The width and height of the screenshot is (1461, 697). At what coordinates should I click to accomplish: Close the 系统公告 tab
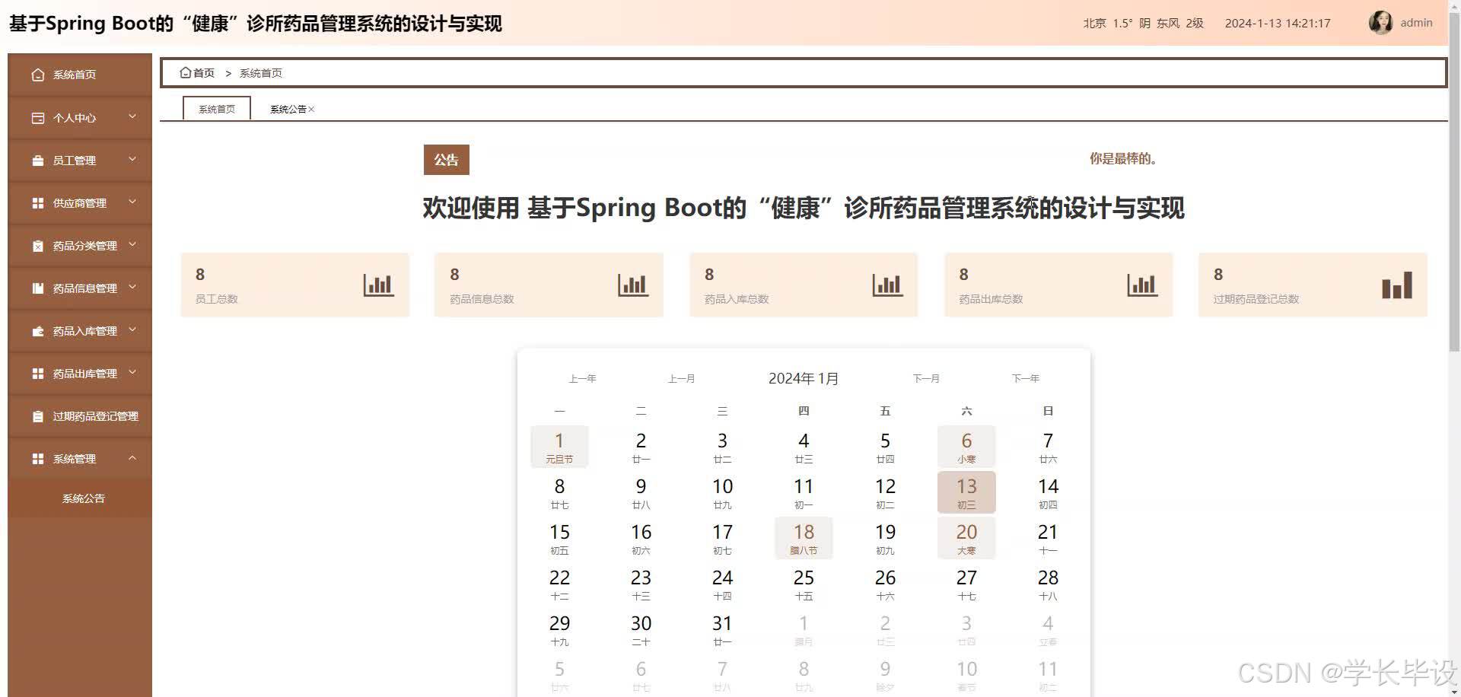311,110
